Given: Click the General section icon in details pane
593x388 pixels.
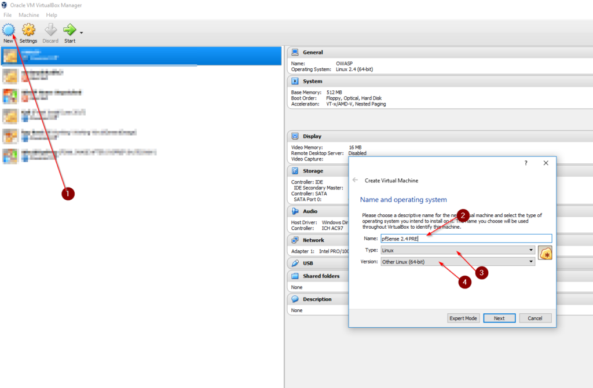Looking at the screenshot, I should 296,52.
